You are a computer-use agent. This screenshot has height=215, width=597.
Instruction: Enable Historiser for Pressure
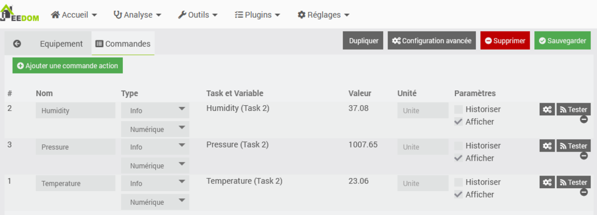coord(458,146)
